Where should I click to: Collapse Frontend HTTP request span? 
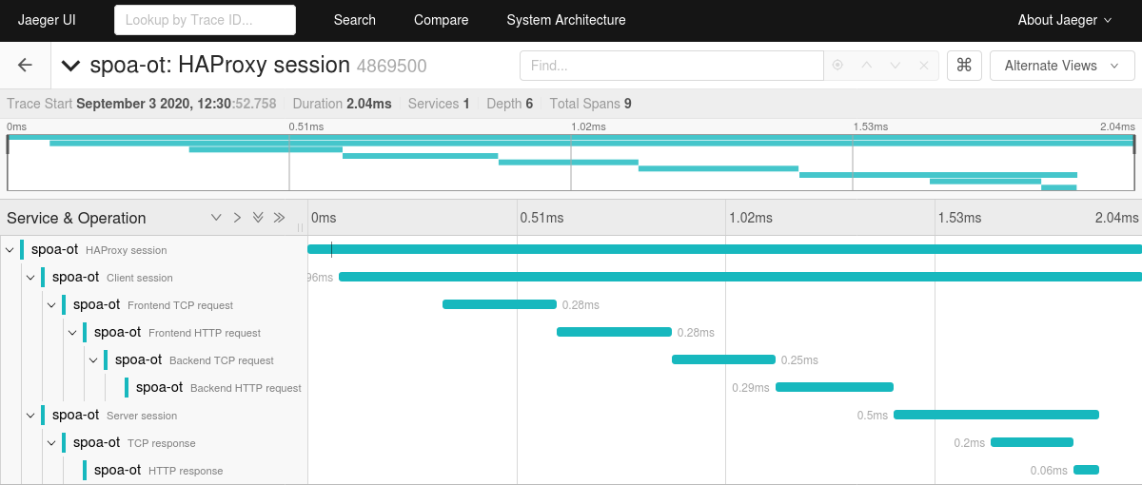(x=72, y=333)
